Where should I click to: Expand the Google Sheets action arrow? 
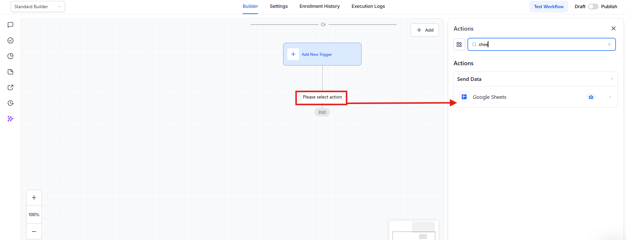point(610,97)
